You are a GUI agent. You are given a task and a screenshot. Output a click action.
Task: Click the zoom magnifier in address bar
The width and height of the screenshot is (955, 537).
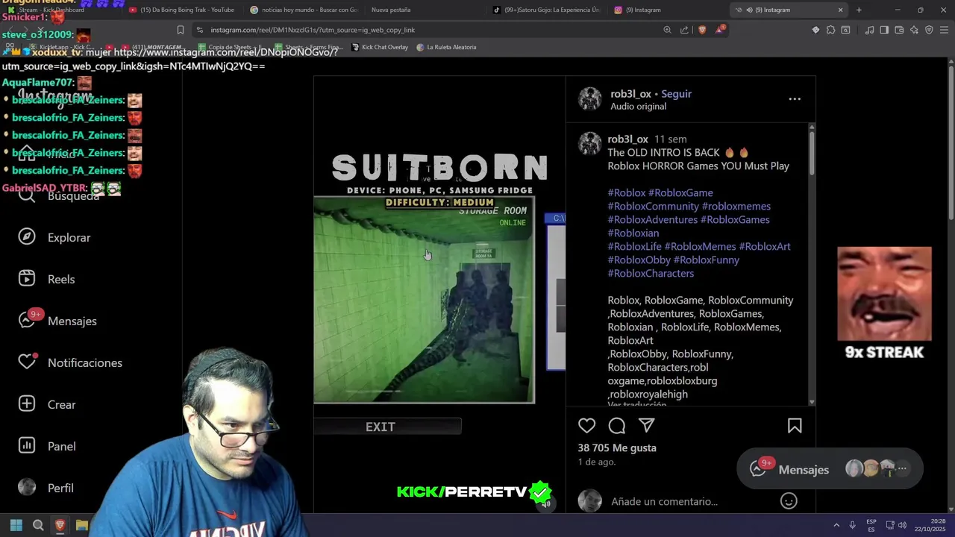pyautogui.click(x=667, y=30)
